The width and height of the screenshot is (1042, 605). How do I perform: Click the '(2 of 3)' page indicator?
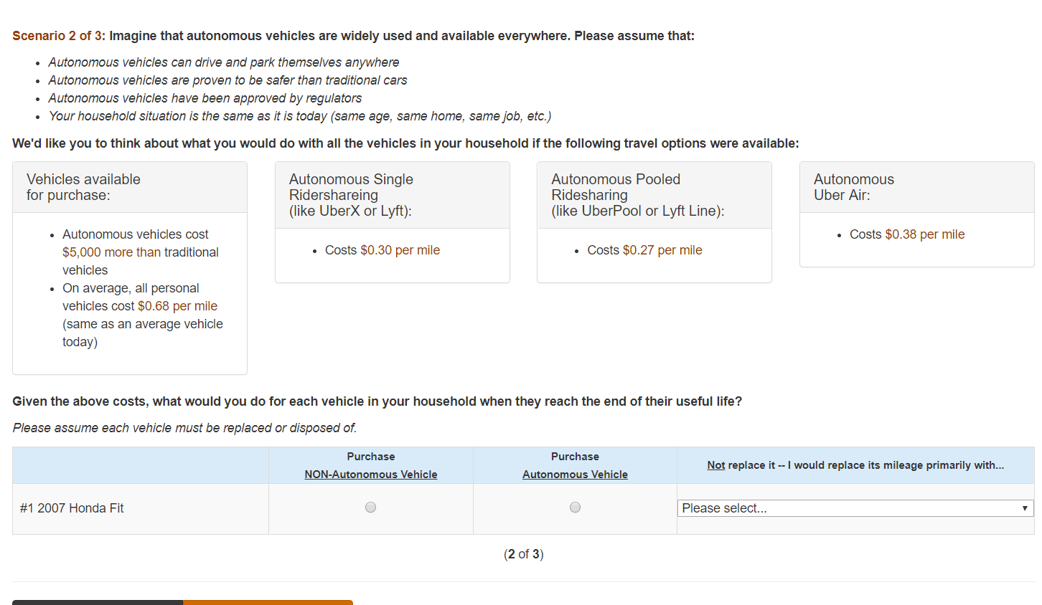coord(523,554)
